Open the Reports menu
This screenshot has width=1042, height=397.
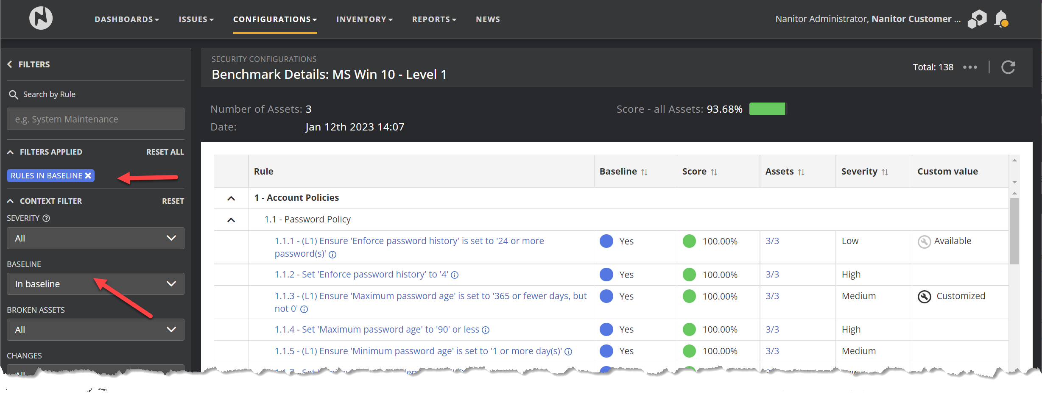434,19
